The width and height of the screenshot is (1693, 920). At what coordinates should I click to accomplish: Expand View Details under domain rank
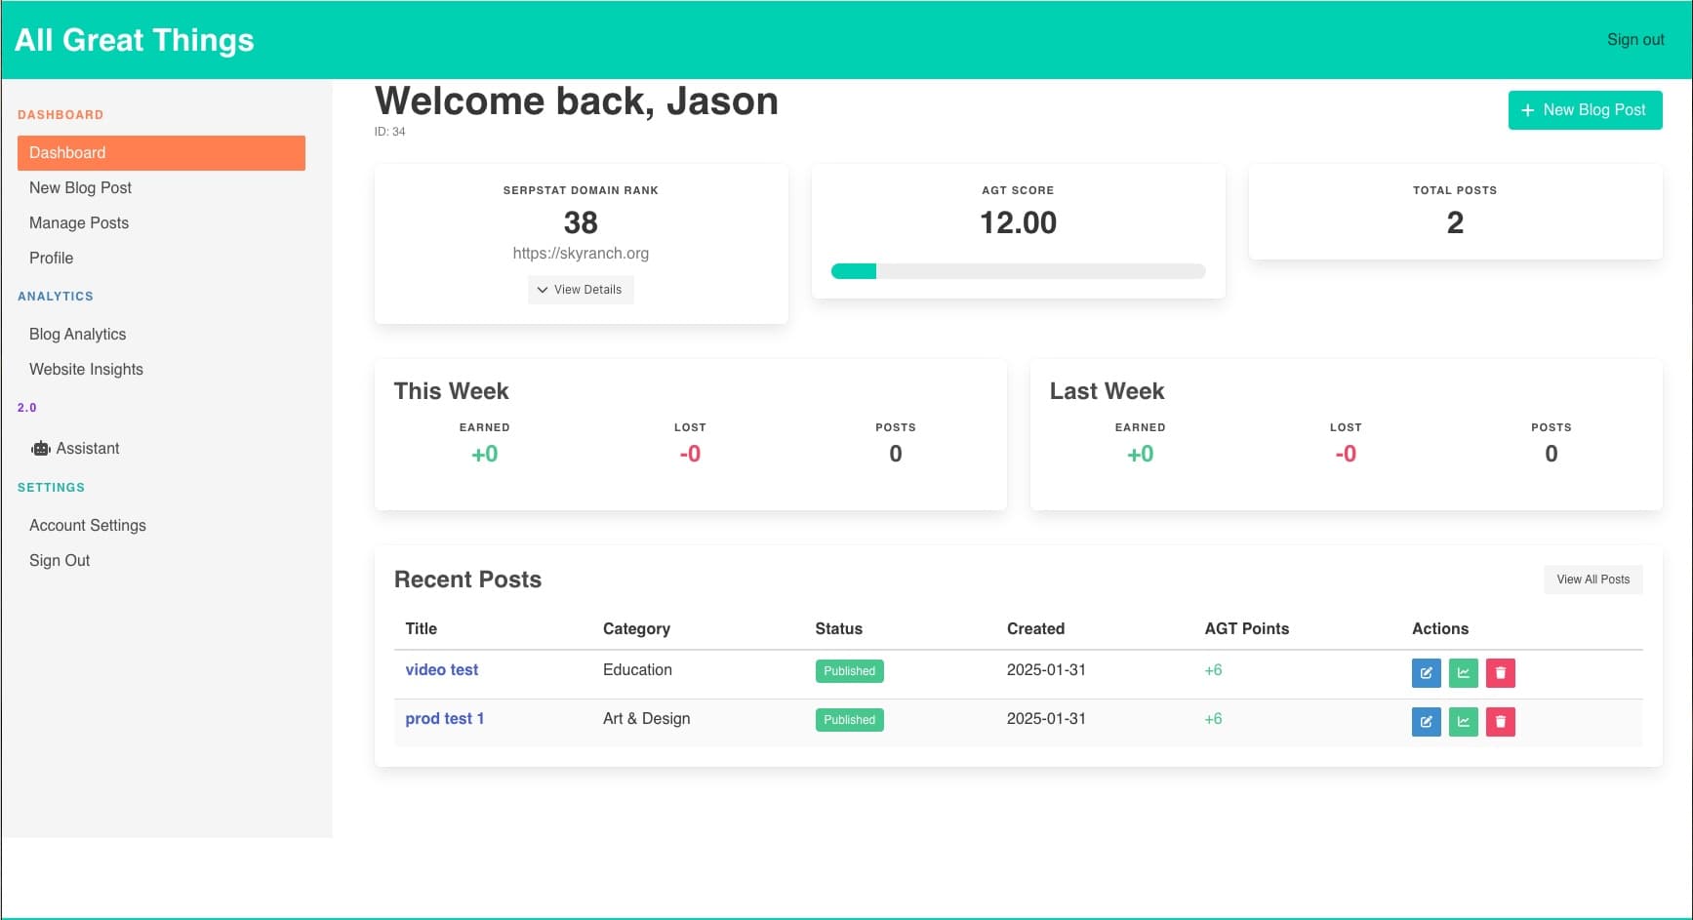tap(581, 290)
